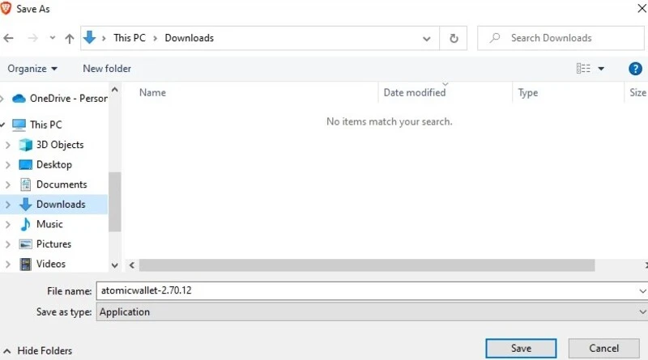Open the Save as type combo box
This screenshot has width=648, height=360.
pos(372,311)
